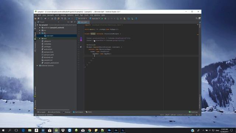Image resolution: width=236 pixels, height=133 pixels.
Task: Open the main.dart run configuration dropdown
Action: click(x=95, y=18)
